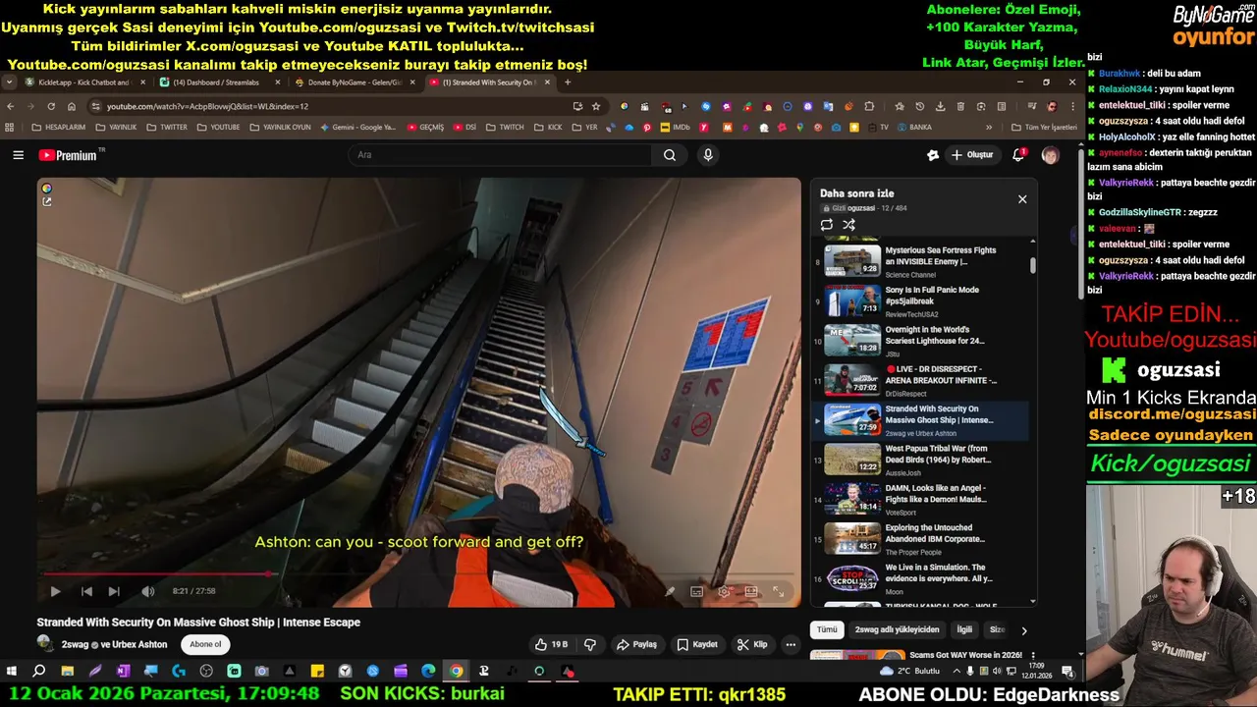Seek on the red video progress bar
The image size is (1257, 707).
[x=419, y=574]
